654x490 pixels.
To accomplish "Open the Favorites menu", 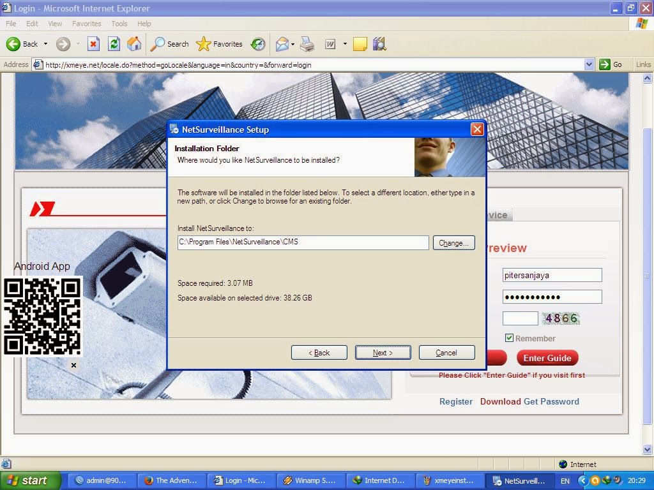I will [86, 24].
